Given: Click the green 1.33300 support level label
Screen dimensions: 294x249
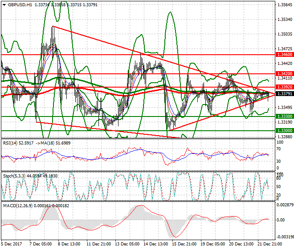Looking at the screenshot, I should [285, 116].
